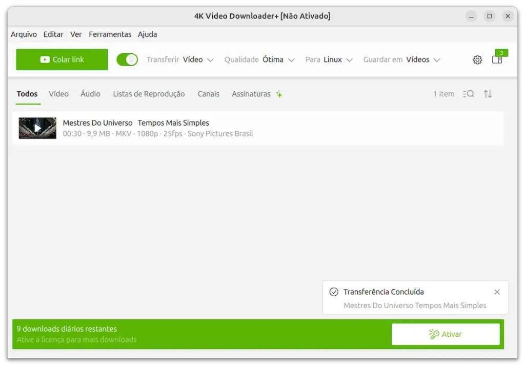Screen dimensions: 525x367
Task: Open the Transferir Vídeo dropdown
Action: click(x=180, y=59)
